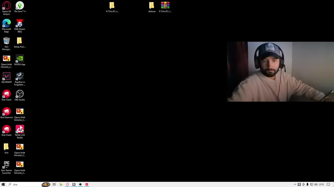Select the P.T.For.PC.v... WinRAR archive icon
Viewport: 334px width, 187px height.
click(x=165, y=7)
